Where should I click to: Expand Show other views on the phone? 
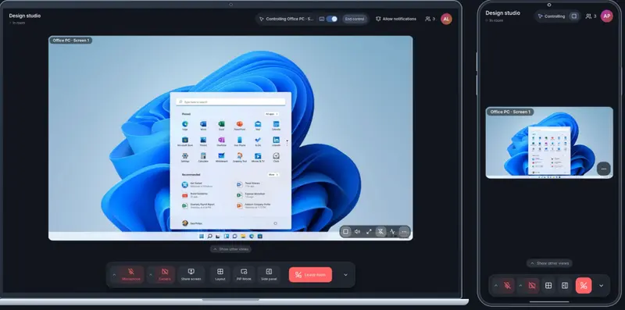(549, 263)
